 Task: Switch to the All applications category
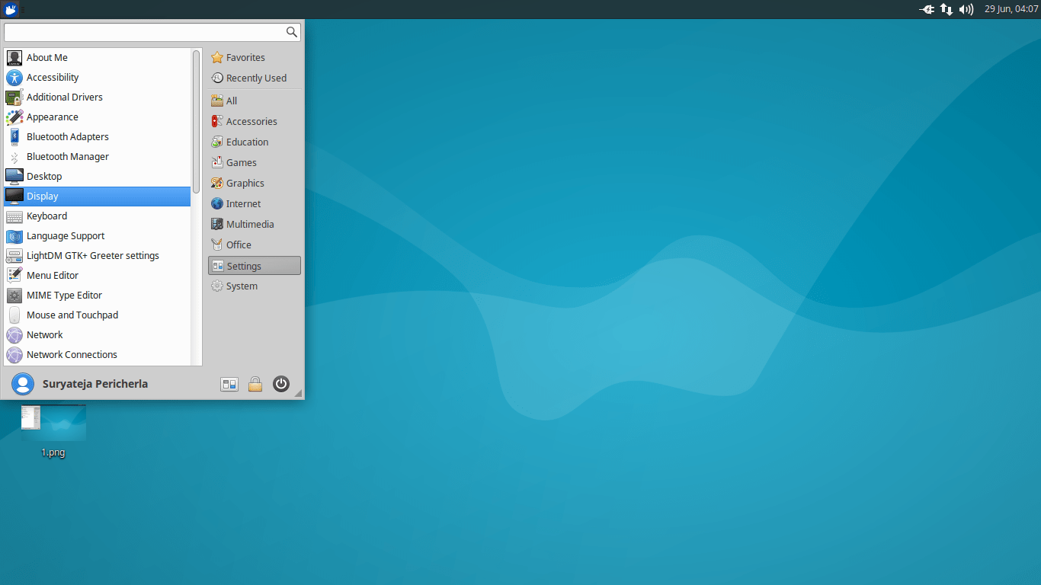[230, 100]
